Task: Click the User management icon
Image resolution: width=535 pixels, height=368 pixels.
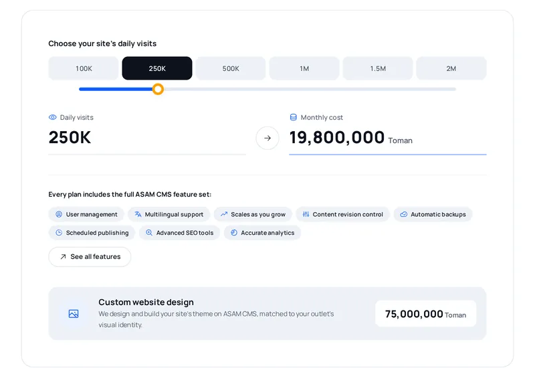Action: [59, 214]
